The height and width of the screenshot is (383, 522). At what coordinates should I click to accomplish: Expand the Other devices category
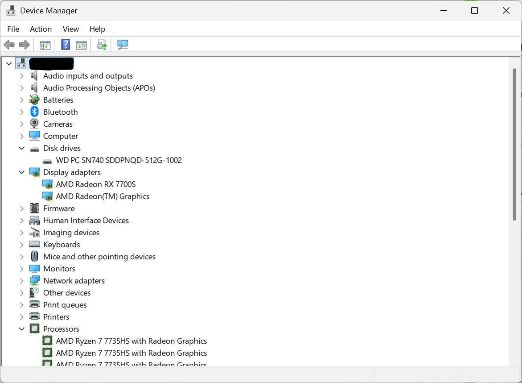21,293
